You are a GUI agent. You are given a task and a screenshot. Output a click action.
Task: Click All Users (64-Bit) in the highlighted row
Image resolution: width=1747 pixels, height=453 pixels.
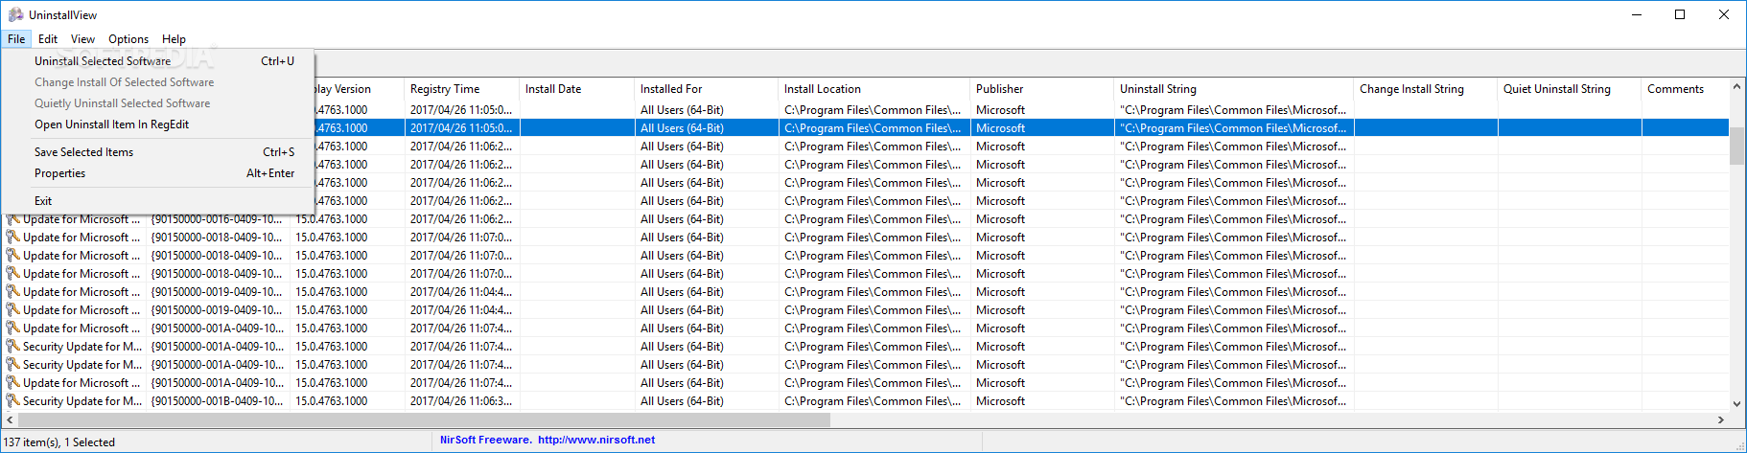(x=682, y=128)
